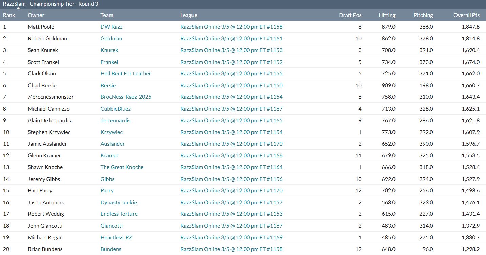Open league #1152 link
486x255 pixels.
(x=231, y=62)
